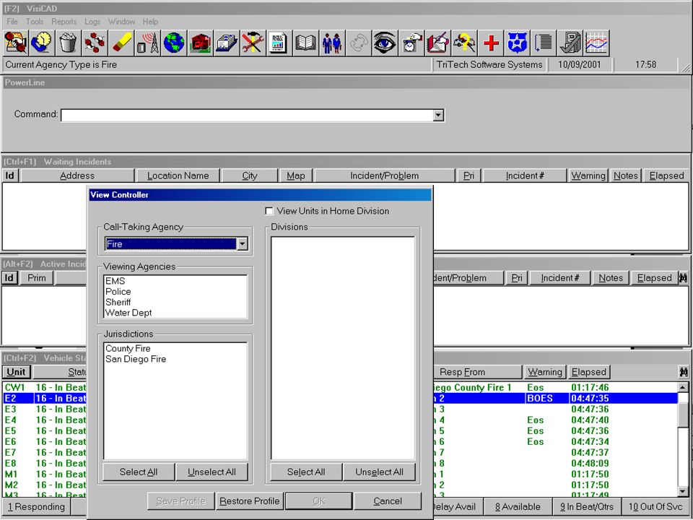Click binoculars icon in Vehicle Status header

(x=684, y=372)
